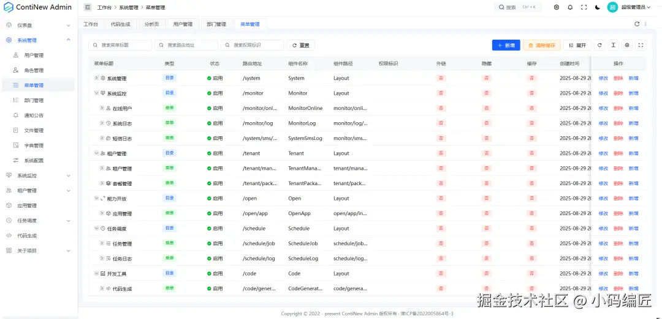Open 代码生成 in the sidebar

click(x=38, y=236)
